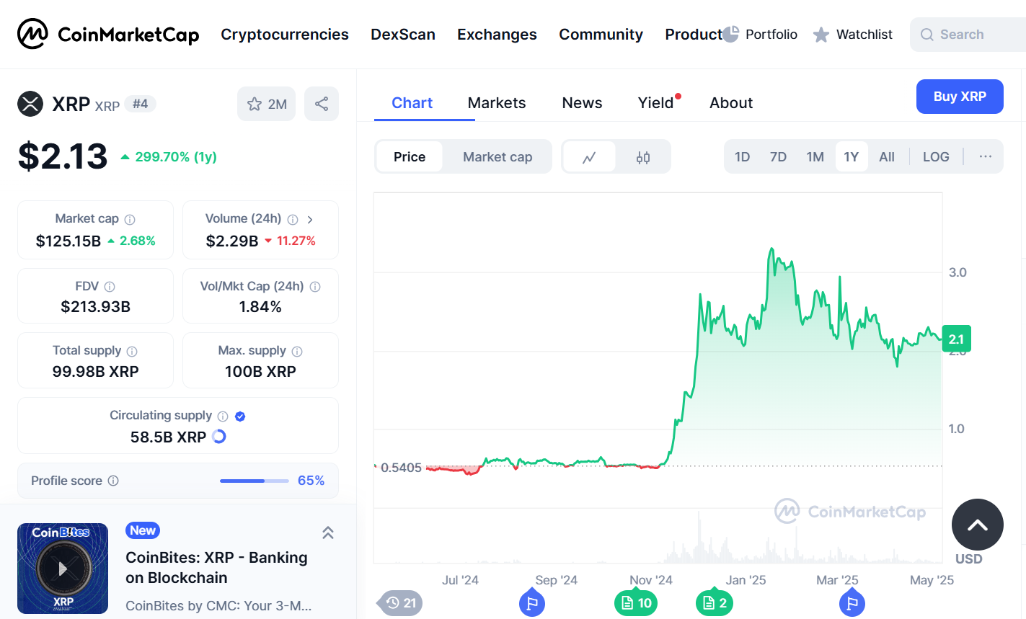Click the share icon next to XRP

pyautogui.click(x=322, y=104)
